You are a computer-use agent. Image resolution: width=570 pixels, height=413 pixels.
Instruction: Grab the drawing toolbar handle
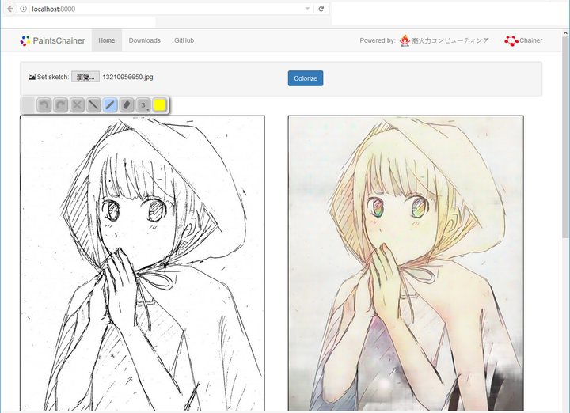click(x=28, y=105)
